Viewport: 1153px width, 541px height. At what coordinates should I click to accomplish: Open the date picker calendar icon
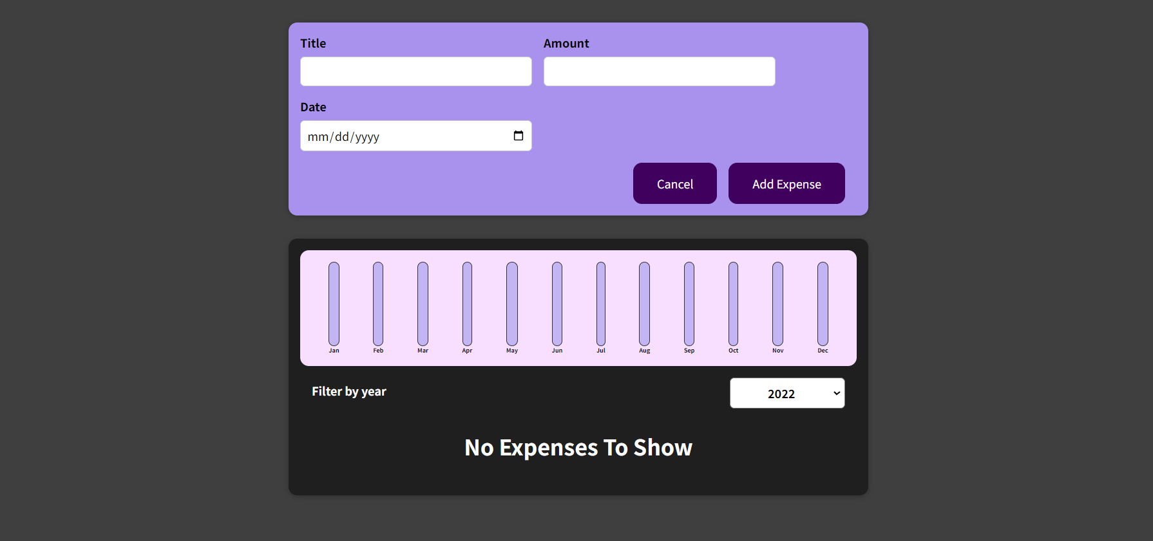click(519, 136)
